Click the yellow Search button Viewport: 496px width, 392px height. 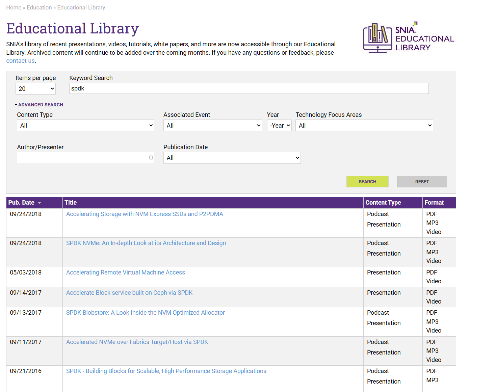coord(367,182)
